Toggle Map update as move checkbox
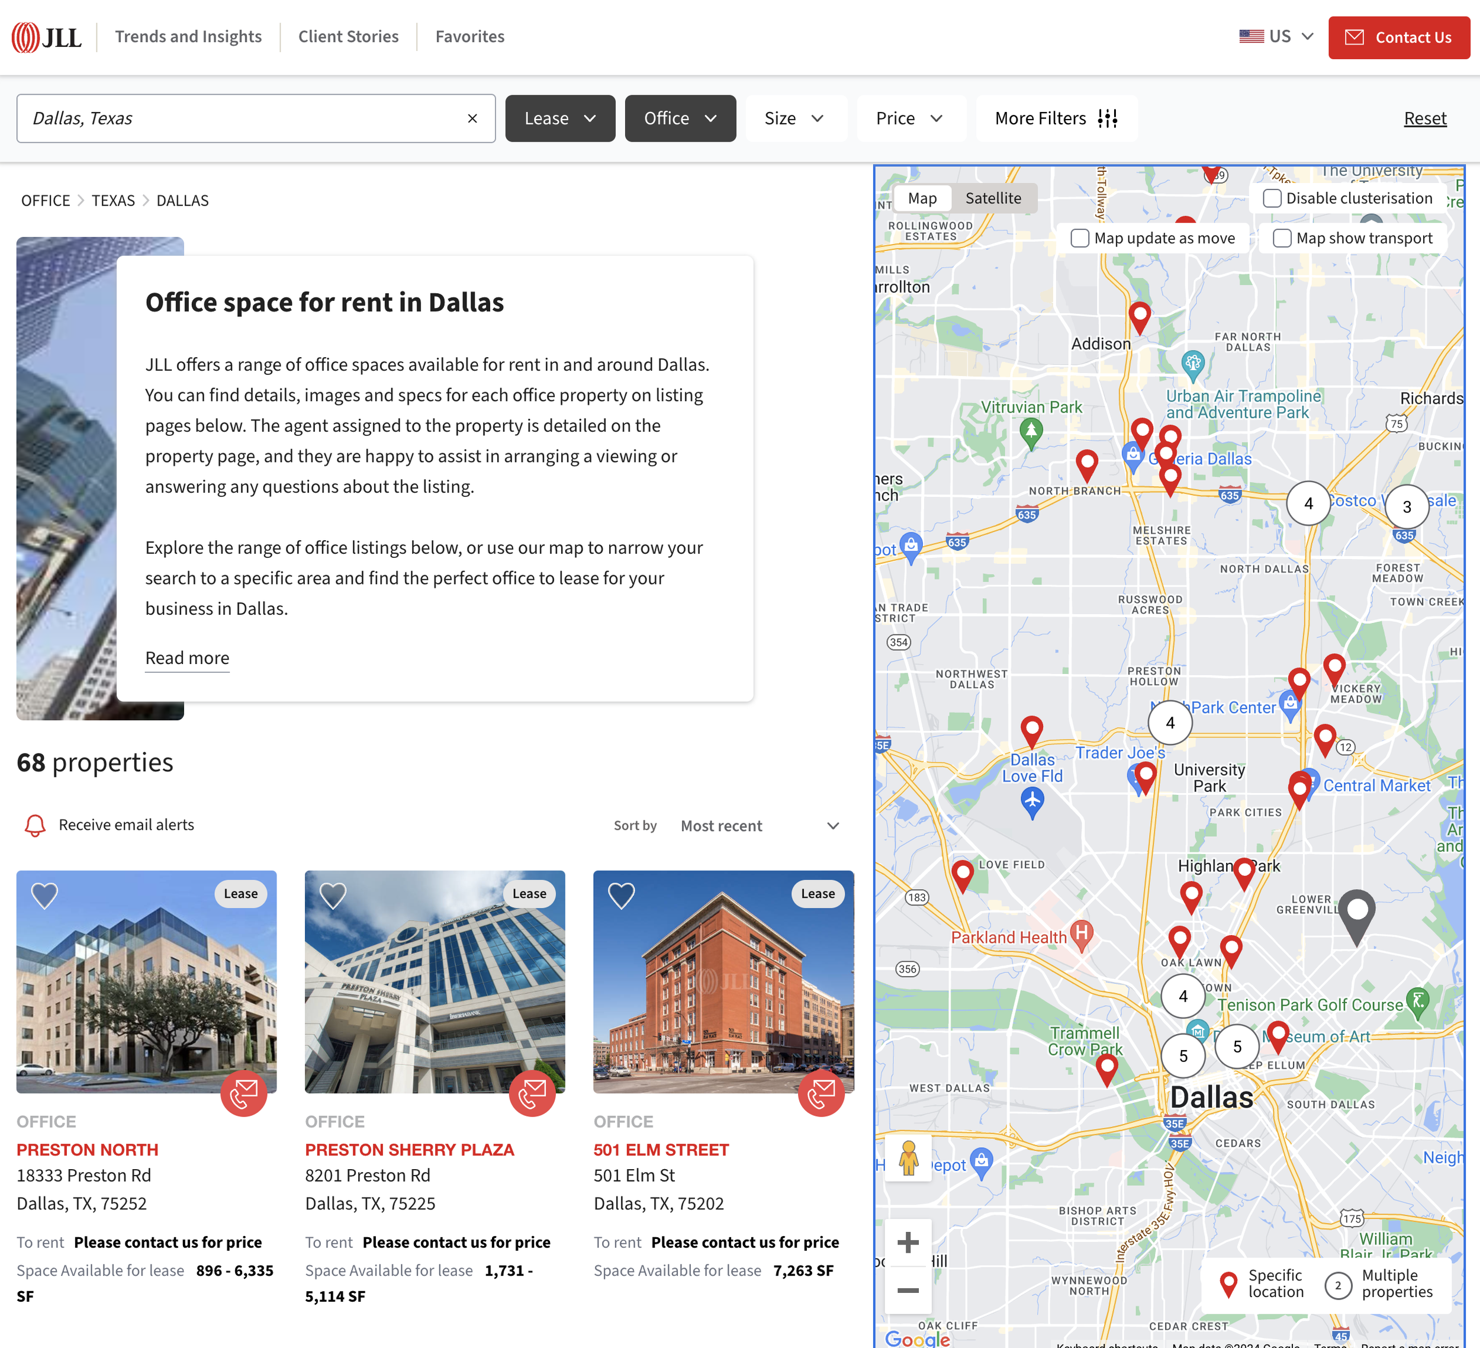 [1079, 238]
